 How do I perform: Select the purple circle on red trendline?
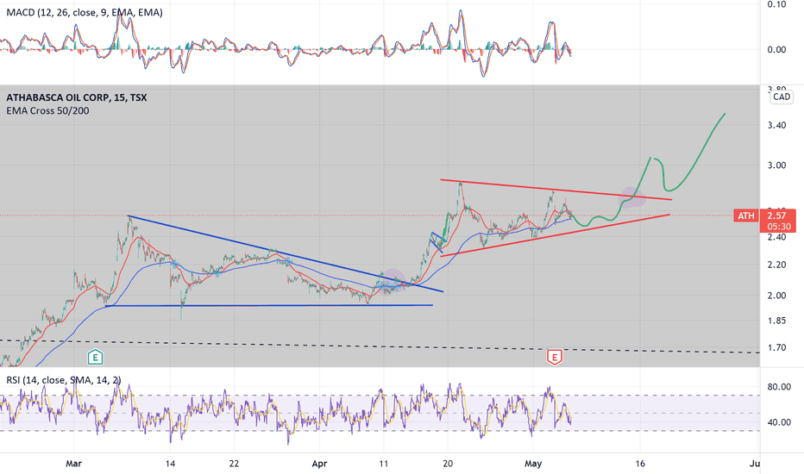pos(632,197)
